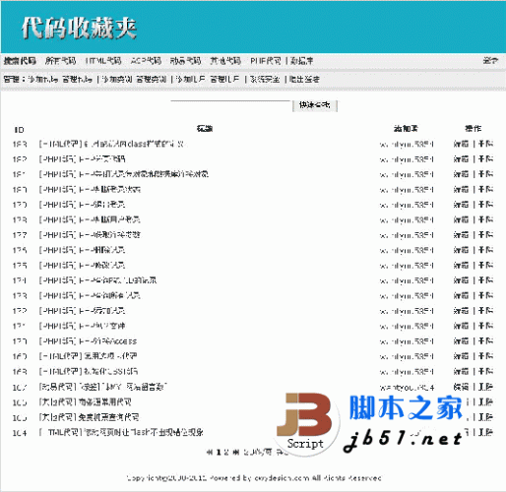Image resolution: width=506 pixels, height=492 pixels.
Task: Open the 系统安全 admin link
Action: coord(265,79)
